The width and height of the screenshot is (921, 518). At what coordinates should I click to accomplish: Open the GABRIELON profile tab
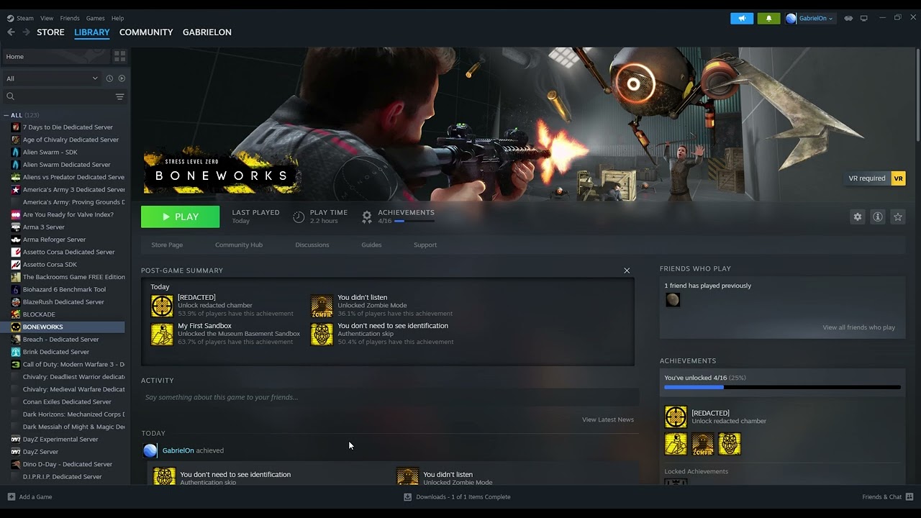(207, 32)
